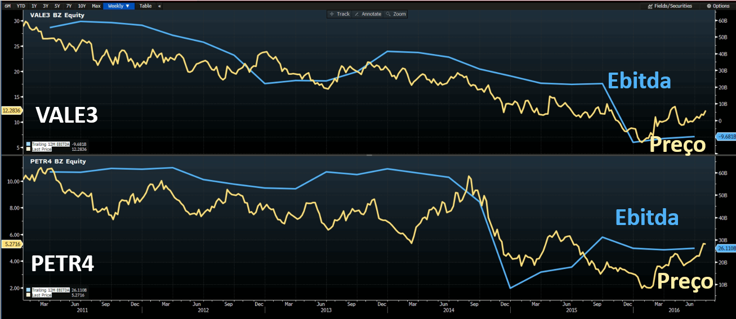Screen dimensions: 736x319
Task: Collapse toolbar with the double-arrow button
Action: click(159, 6)
